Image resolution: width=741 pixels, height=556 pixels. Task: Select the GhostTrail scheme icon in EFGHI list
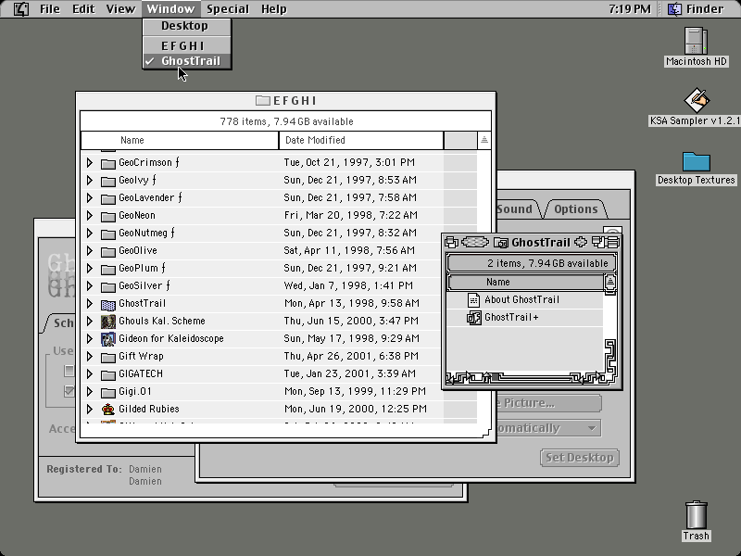[x=108, y=305]
